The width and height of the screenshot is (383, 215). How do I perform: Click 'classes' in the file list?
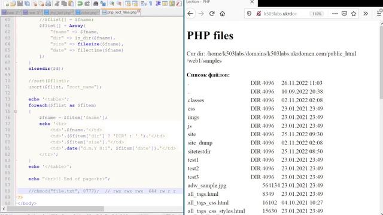click(196, 100)
